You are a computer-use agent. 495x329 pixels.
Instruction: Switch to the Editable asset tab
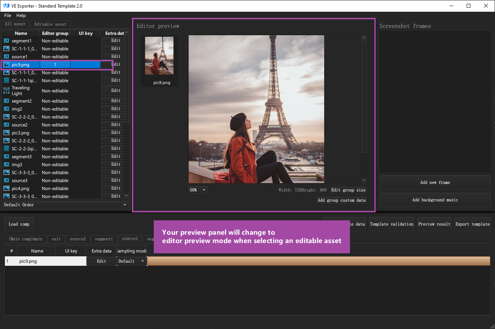[50, 24]
